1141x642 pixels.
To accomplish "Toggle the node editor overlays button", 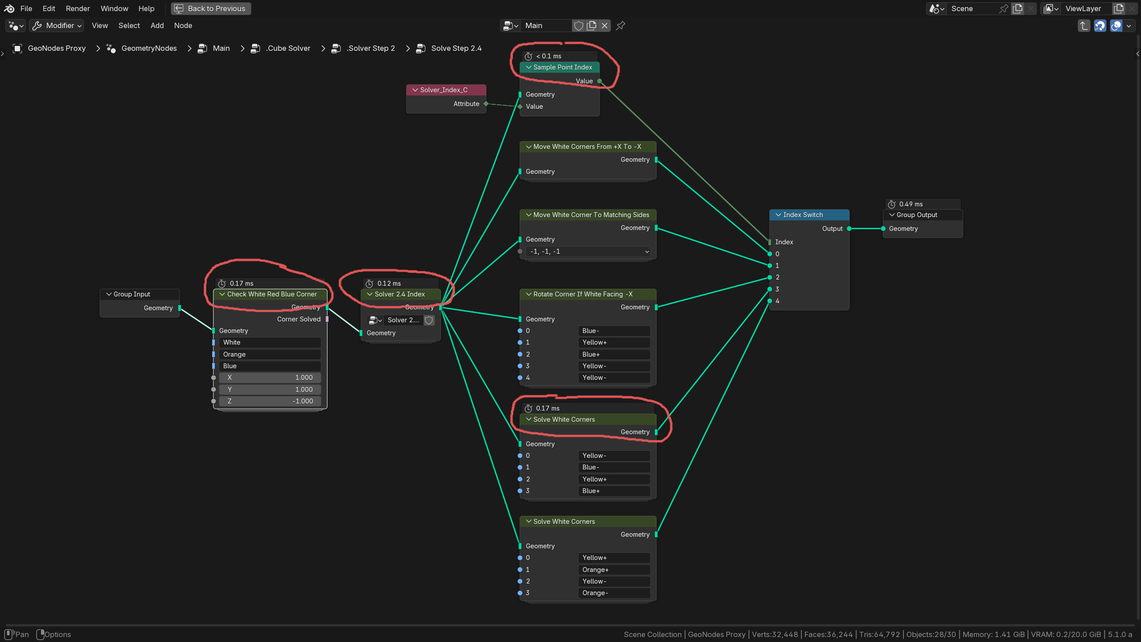I will (1116, 26).
